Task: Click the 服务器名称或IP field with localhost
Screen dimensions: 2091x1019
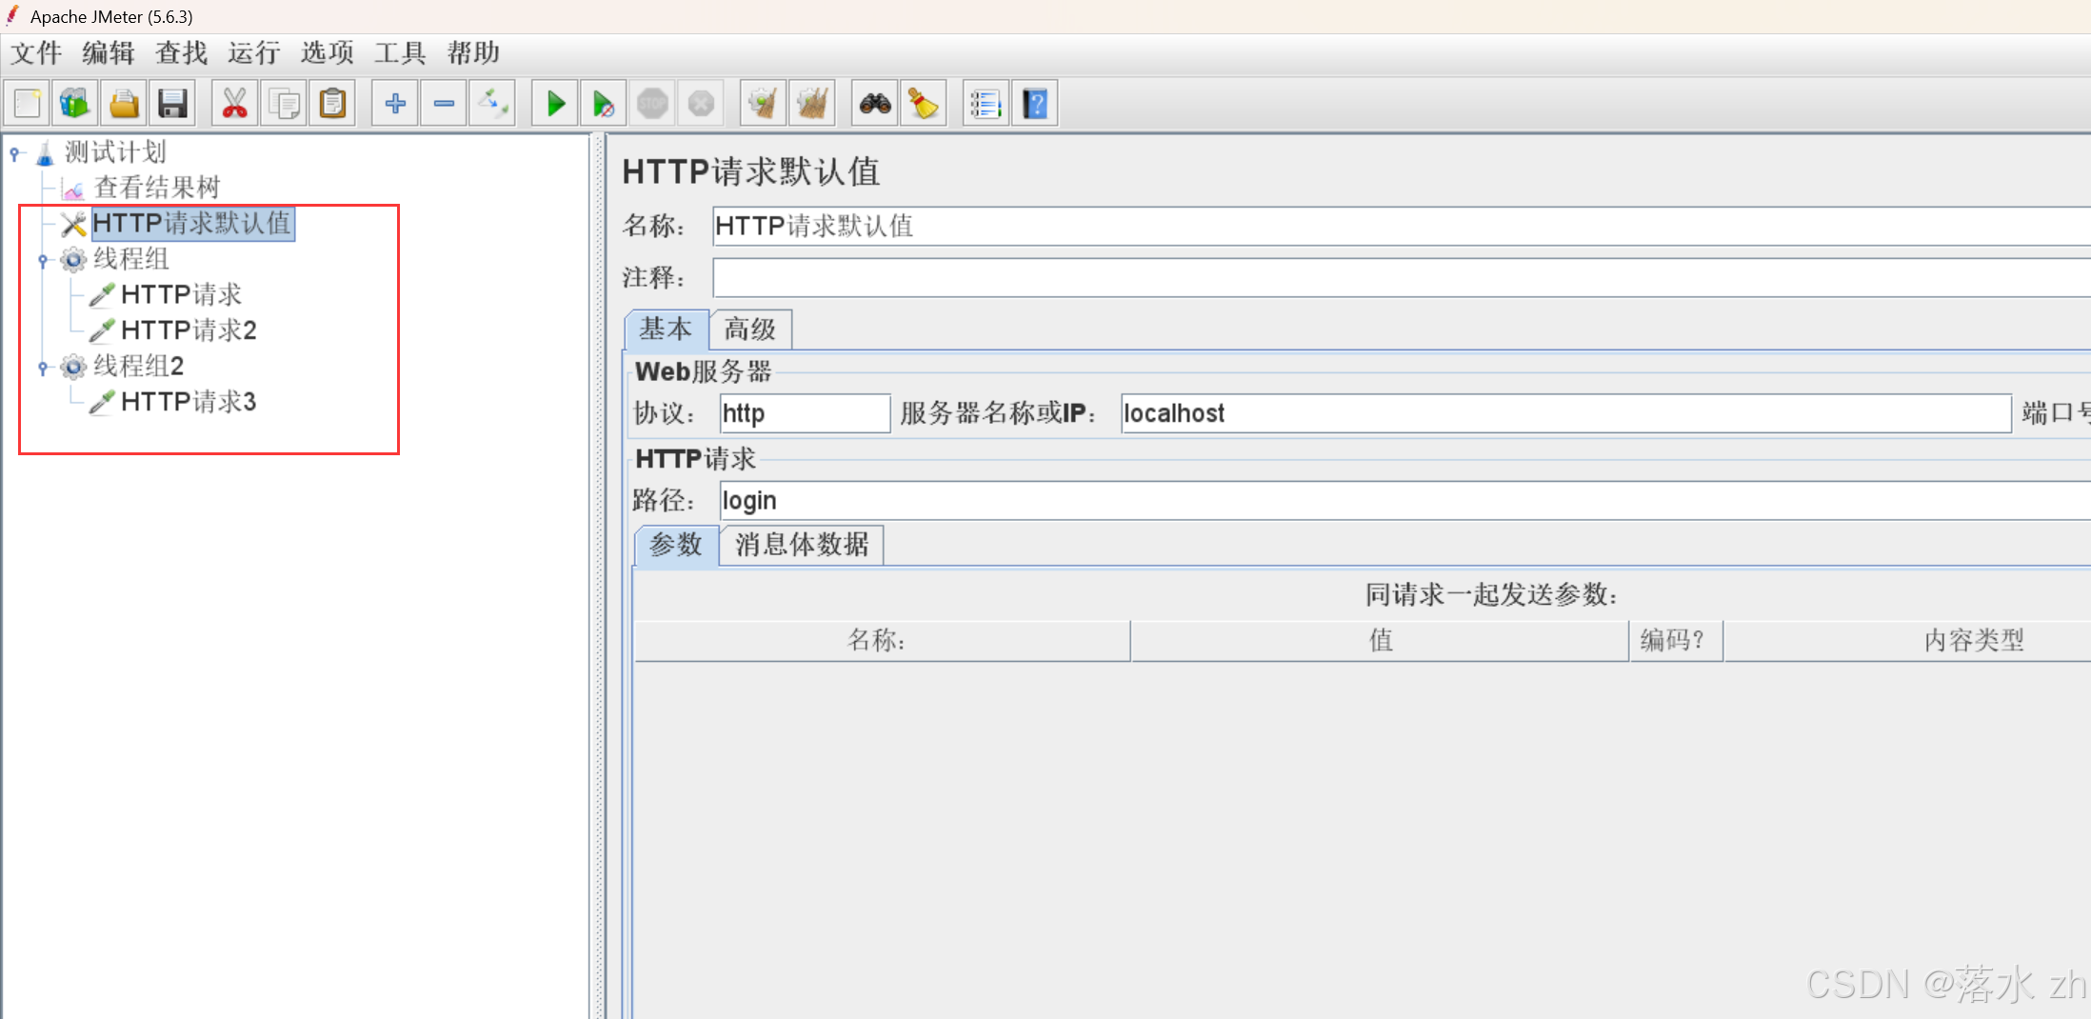Action: 1566,413
